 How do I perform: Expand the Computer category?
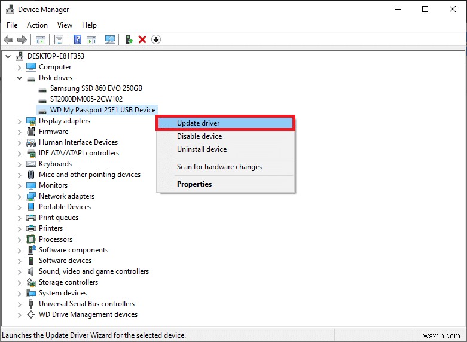pos(19,68)
